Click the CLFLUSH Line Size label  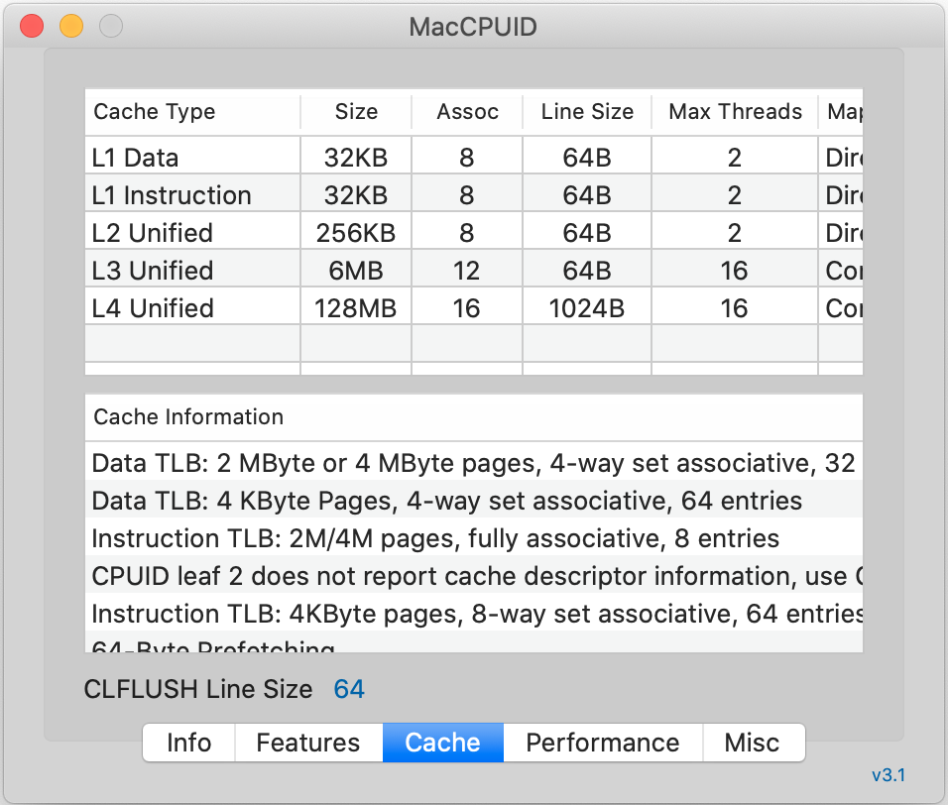[198, 690]
